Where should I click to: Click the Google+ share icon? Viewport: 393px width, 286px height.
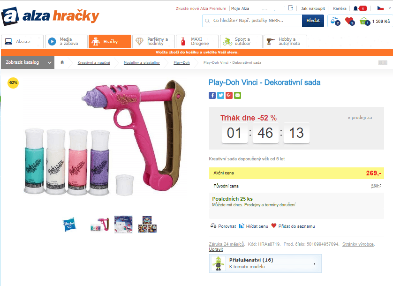click(x=229, y=95)
